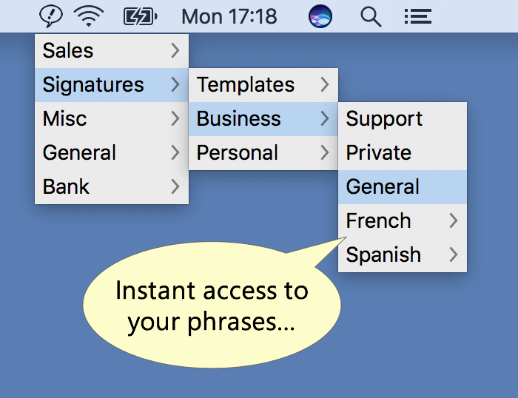518x398 pixels.
Task: Open the Sales menu entry
Action: (x=112, y=51)
